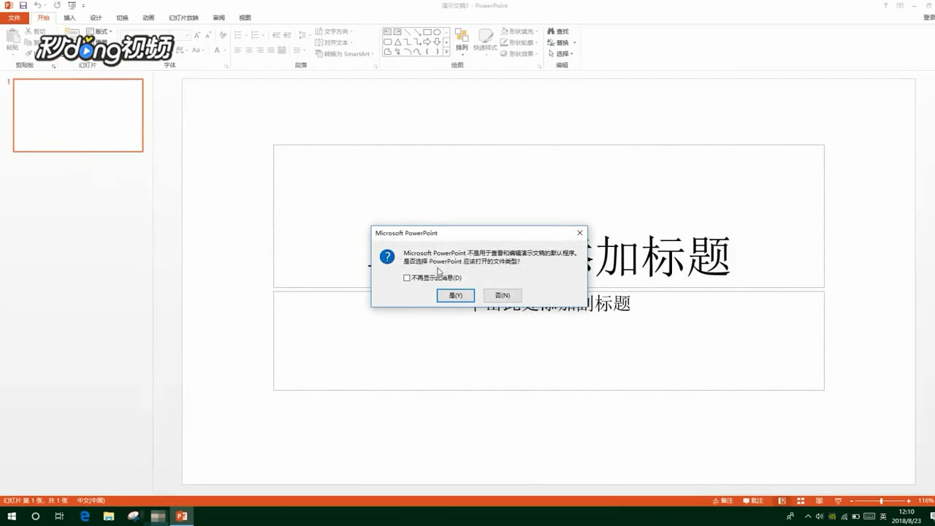This screenshot has width=935, height=526.
Task: Open the 选择 select dropdown
Action: coord(561,53)
